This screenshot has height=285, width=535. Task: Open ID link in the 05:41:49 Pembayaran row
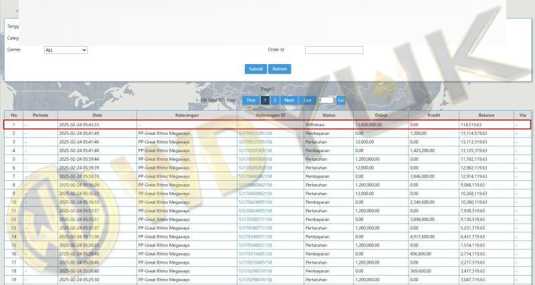pyautogui.click(x=255, y=133)
